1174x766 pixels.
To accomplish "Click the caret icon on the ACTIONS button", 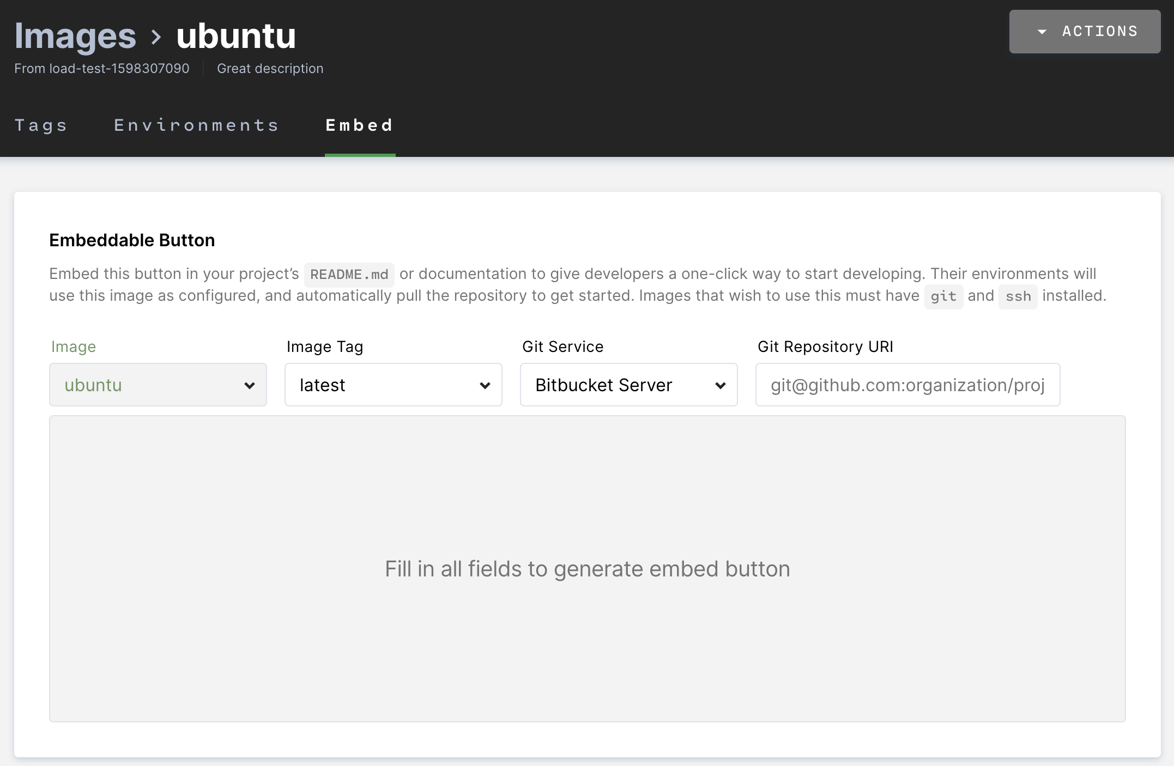I will coord(1043,31).
